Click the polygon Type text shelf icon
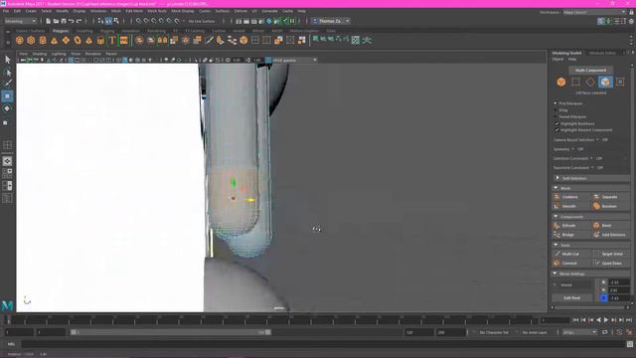Viewport: 636px width, 358px height. pyautogui.click(x=112, y=40)
